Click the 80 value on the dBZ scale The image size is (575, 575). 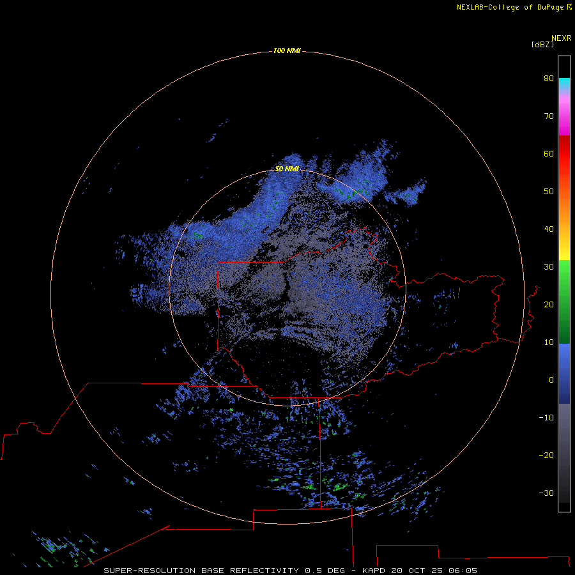549,78
